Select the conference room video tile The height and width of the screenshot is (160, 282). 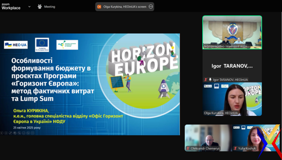(x=232, y=32)
